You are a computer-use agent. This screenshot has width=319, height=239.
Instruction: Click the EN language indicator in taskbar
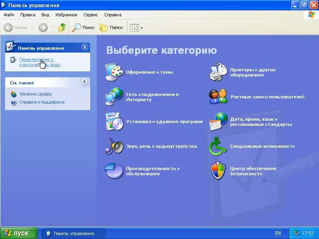[x=278, y=233]
